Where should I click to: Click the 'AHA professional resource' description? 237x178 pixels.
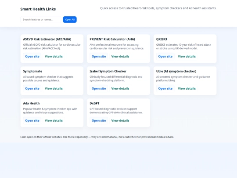point(117,47)
